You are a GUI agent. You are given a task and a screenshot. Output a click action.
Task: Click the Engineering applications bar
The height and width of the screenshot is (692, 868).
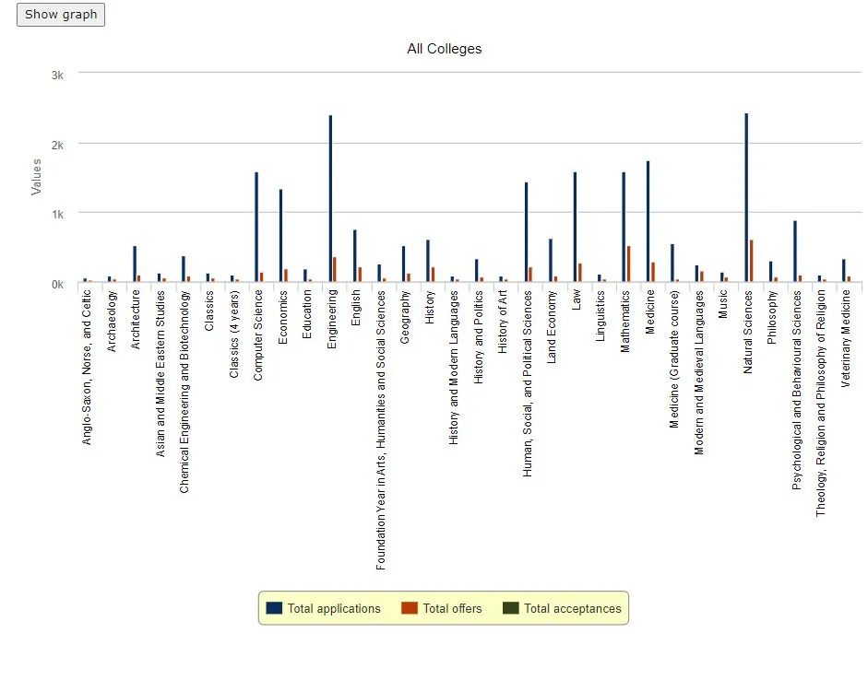pos(330,199)
